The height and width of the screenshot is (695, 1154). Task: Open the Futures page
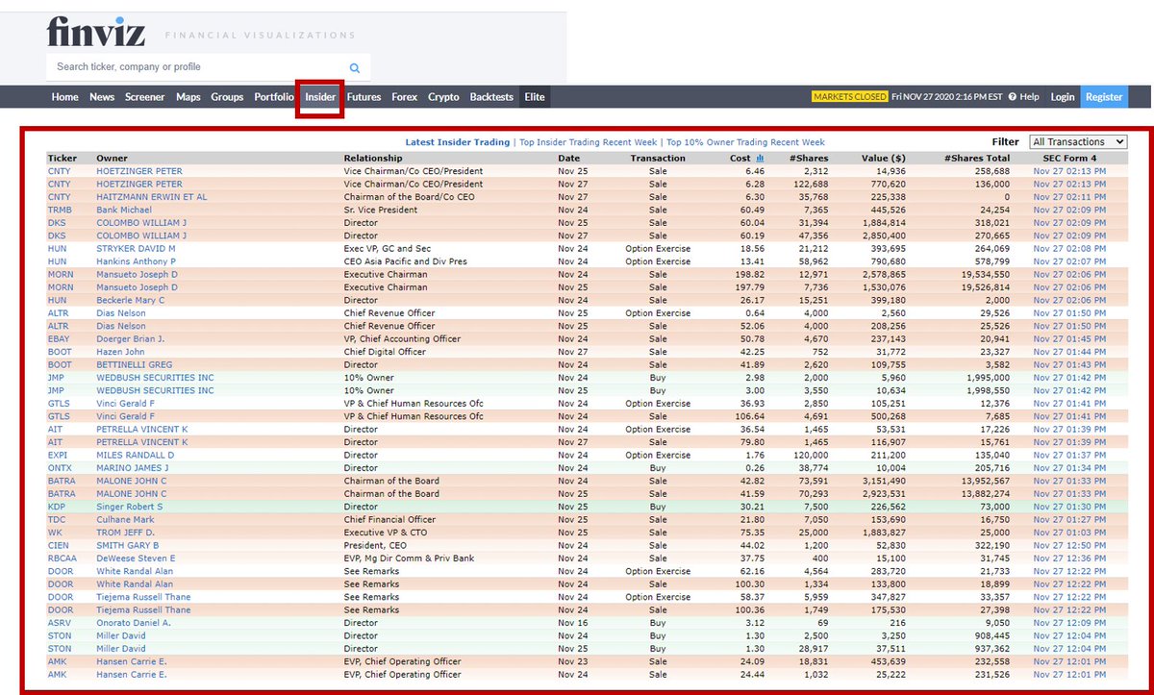(364, 97)
